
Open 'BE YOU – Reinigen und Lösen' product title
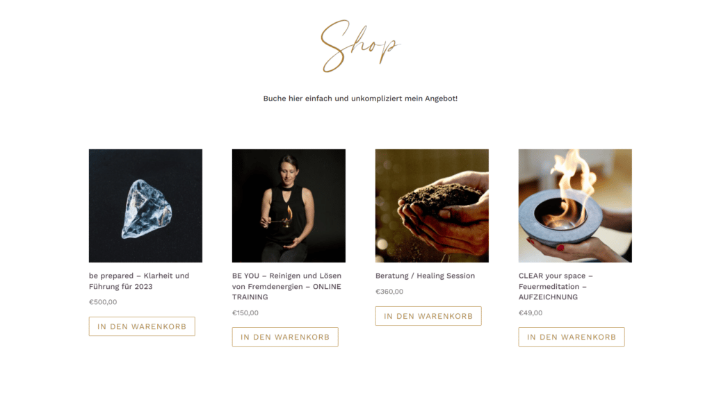point(286,276)
